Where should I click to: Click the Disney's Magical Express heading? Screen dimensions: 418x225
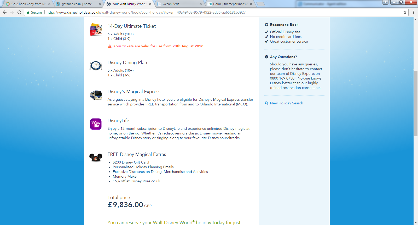tap(134, 92)
